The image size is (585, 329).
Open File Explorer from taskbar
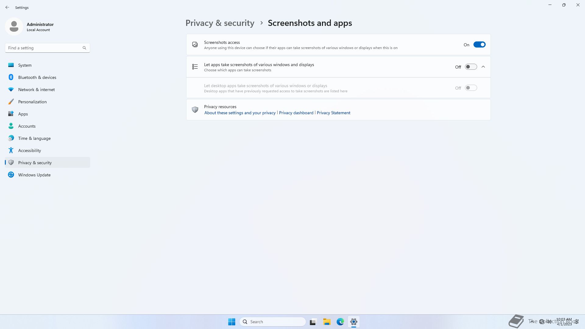pos(327,322)
